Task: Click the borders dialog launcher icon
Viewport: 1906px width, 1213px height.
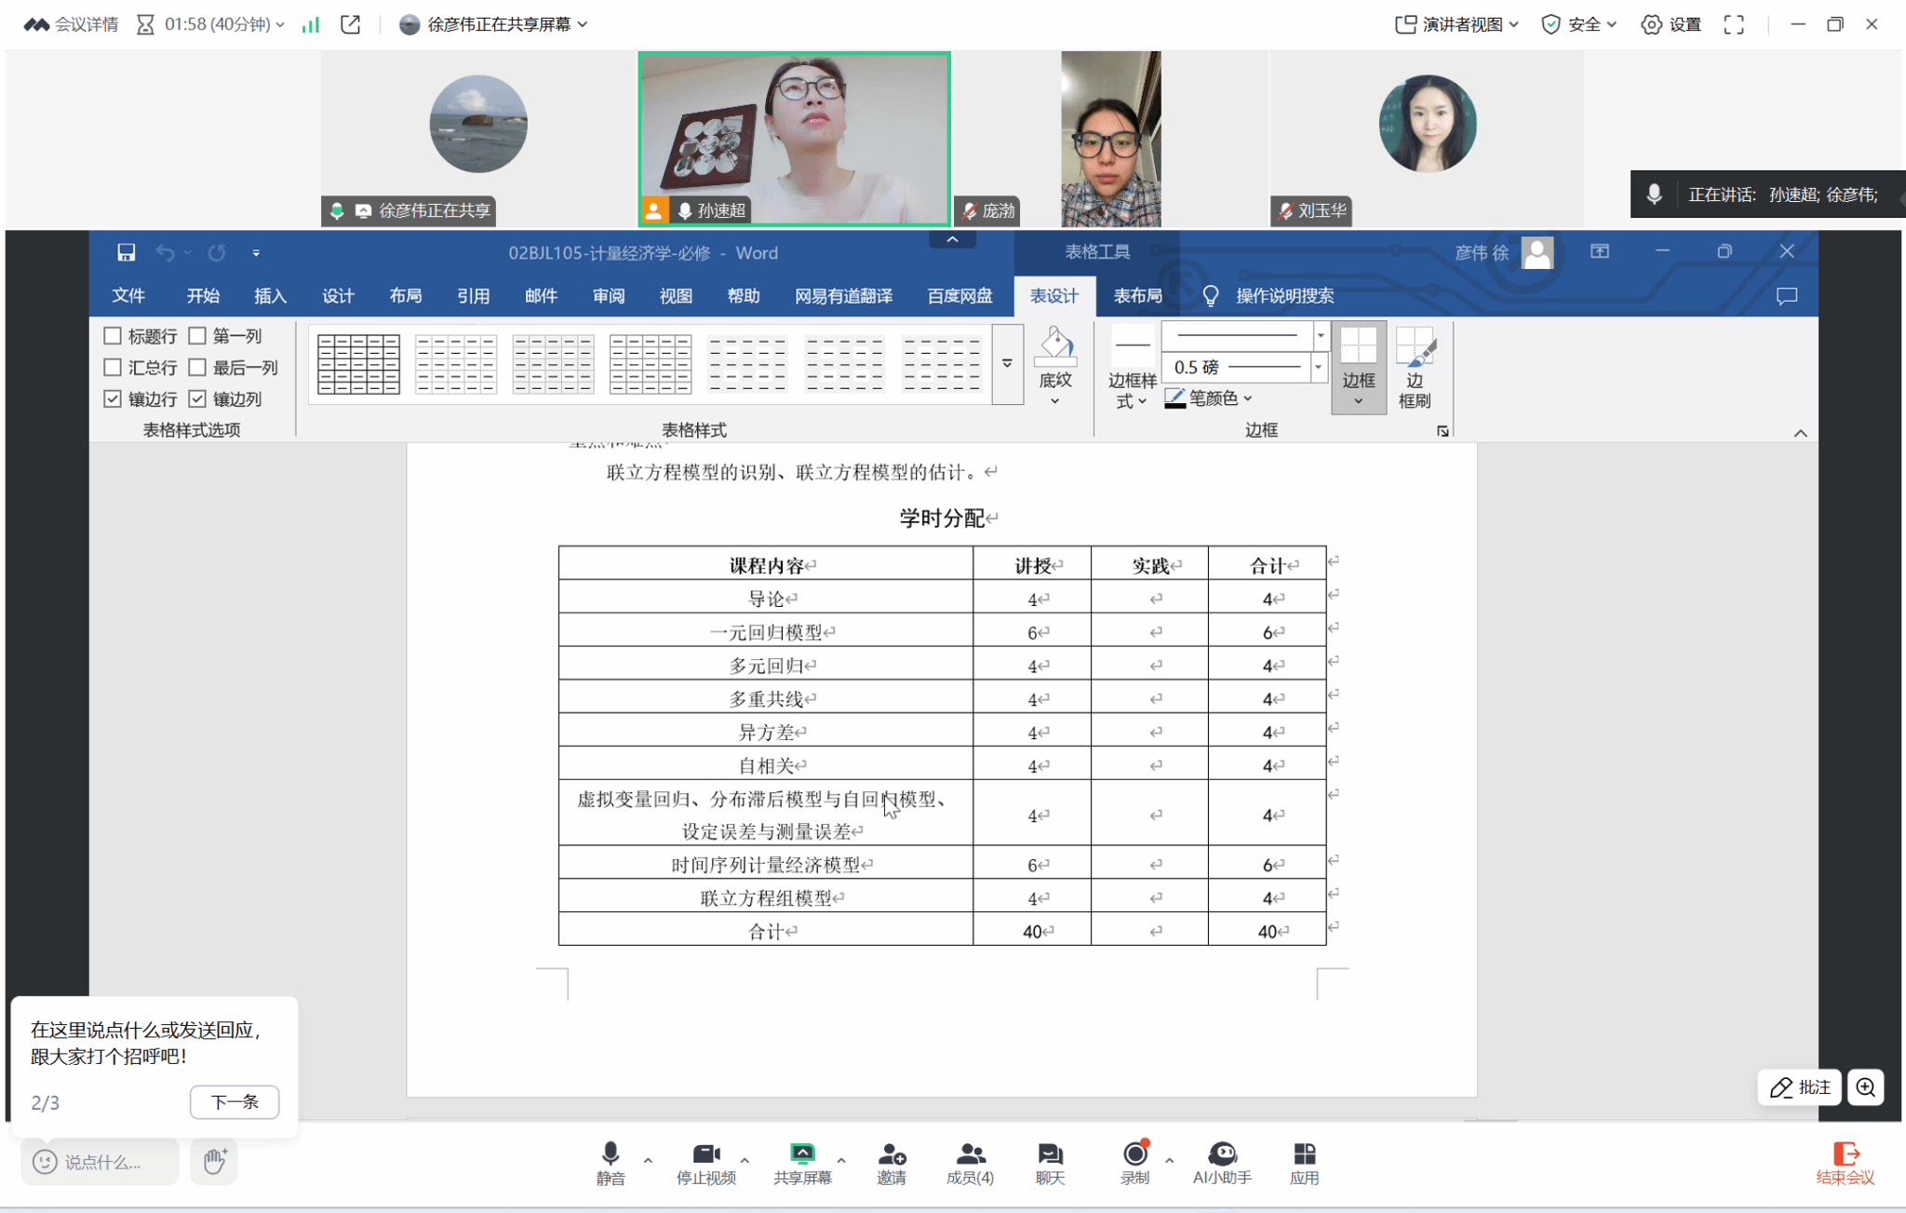Action: click(1443, 431)
